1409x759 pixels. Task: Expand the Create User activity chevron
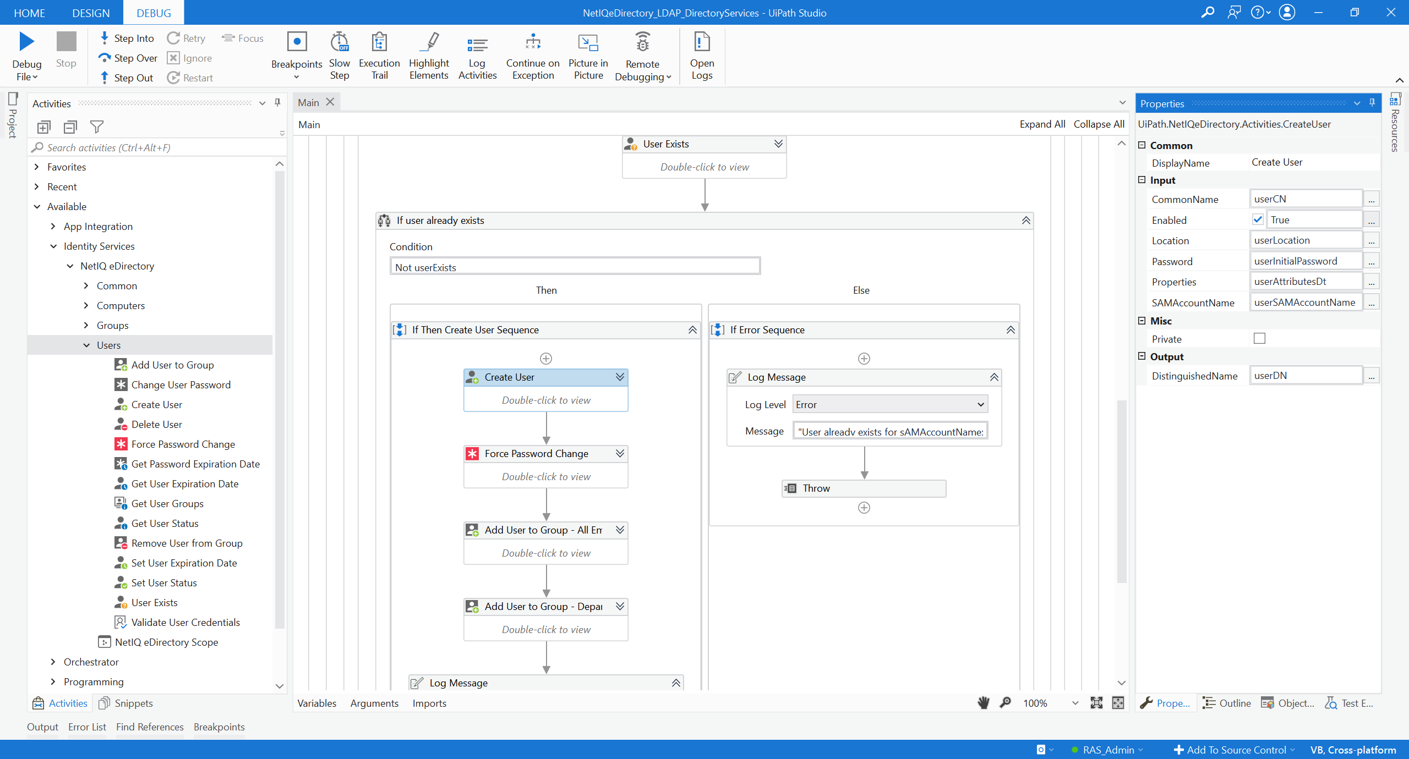point(620,377)
